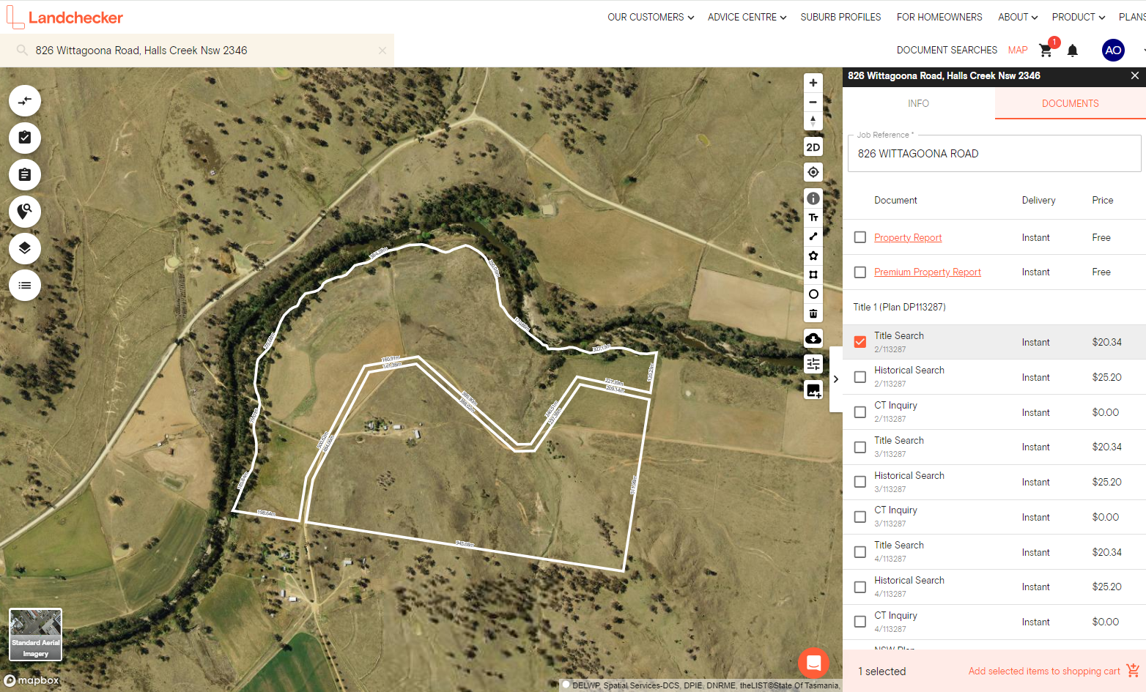Check Title Search 4/113287
This screenshot has height=692, width=1146.
[x=860, y=552]
